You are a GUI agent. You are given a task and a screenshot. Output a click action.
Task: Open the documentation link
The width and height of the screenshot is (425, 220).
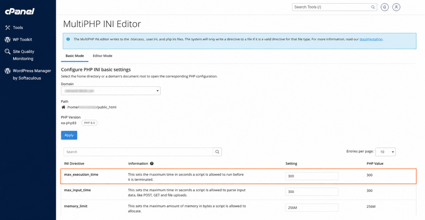[371, 39]
